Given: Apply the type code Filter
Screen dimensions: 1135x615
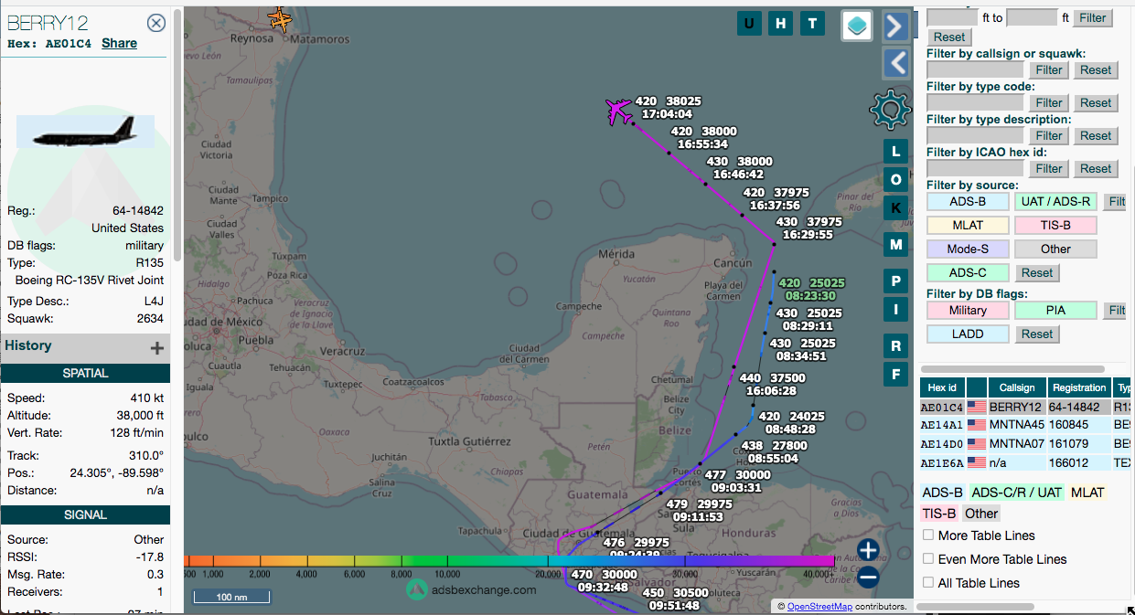Looking at the screenshot, I should [1049, 102].
